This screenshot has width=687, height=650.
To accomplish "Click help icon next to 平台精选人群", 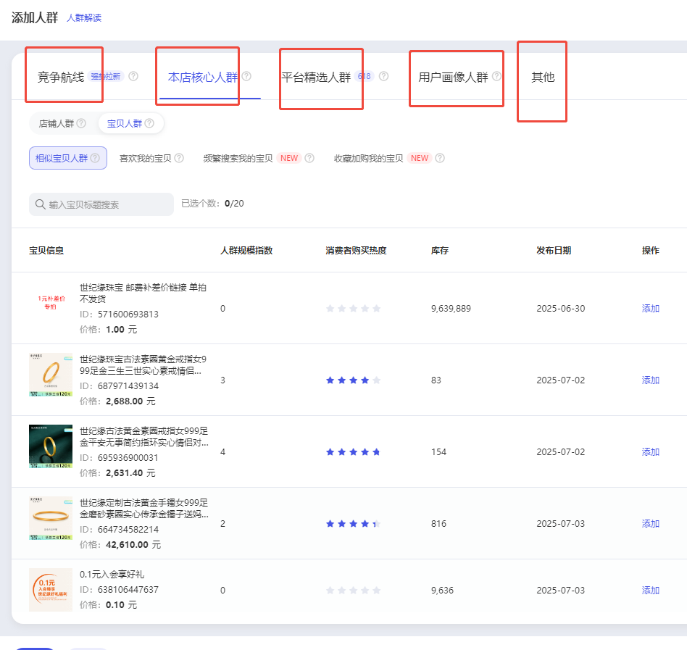I will [383, 77].
